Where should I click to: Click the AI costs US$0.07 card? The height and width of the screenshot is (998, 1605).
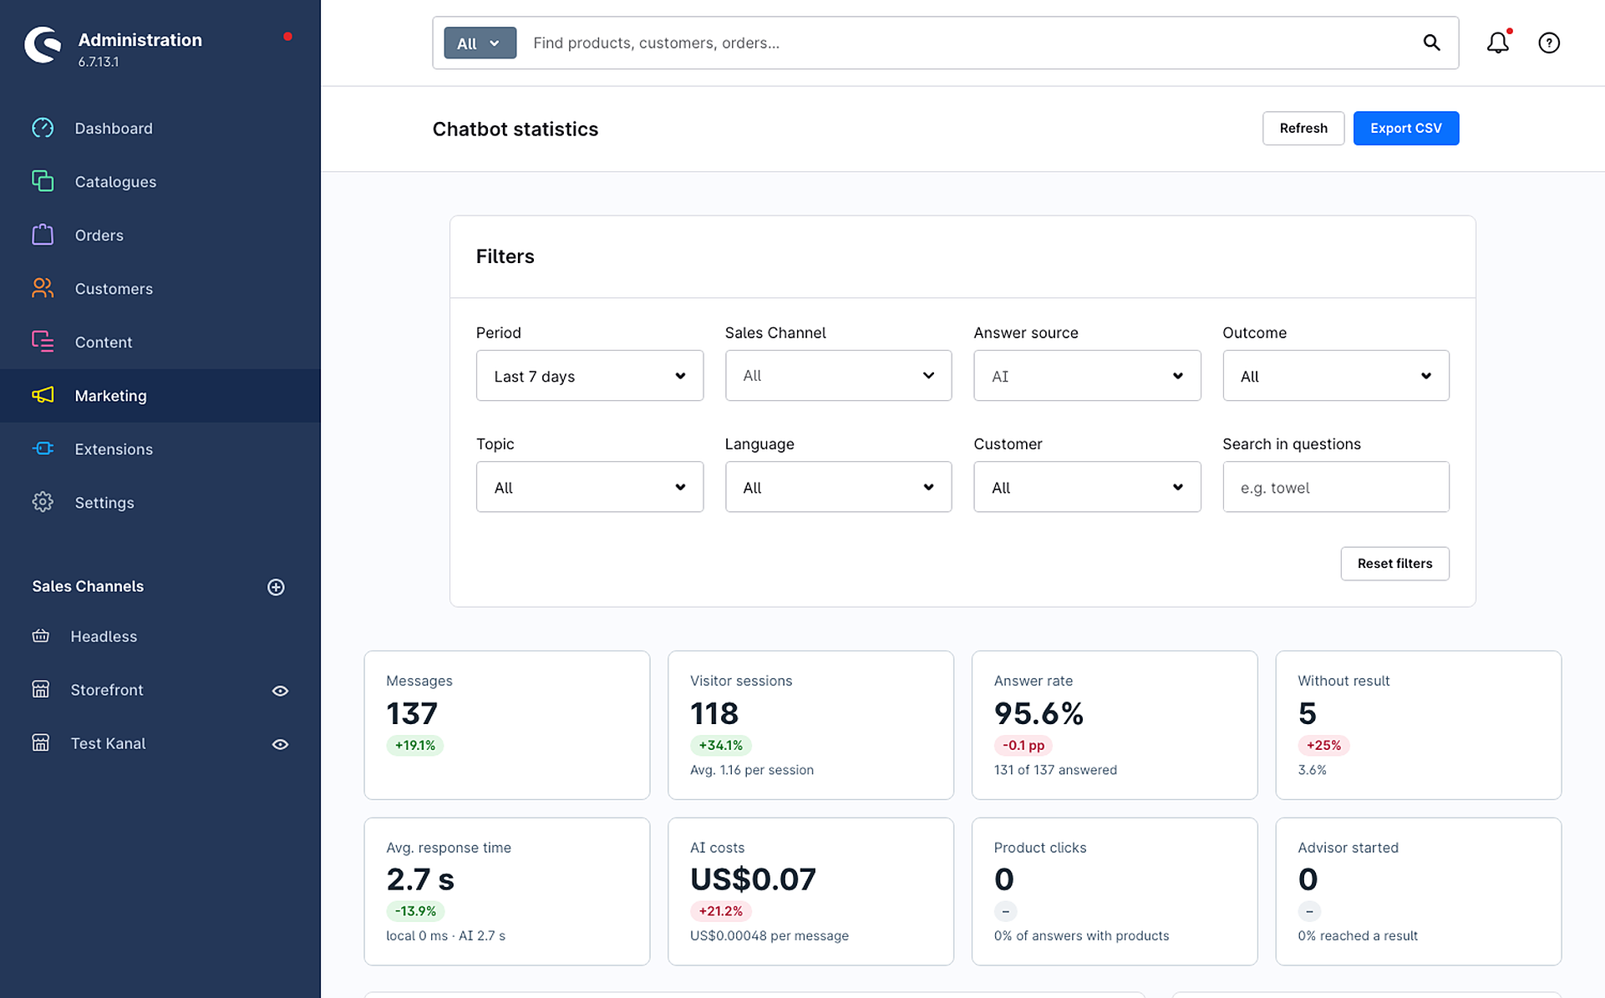point(810,891)
